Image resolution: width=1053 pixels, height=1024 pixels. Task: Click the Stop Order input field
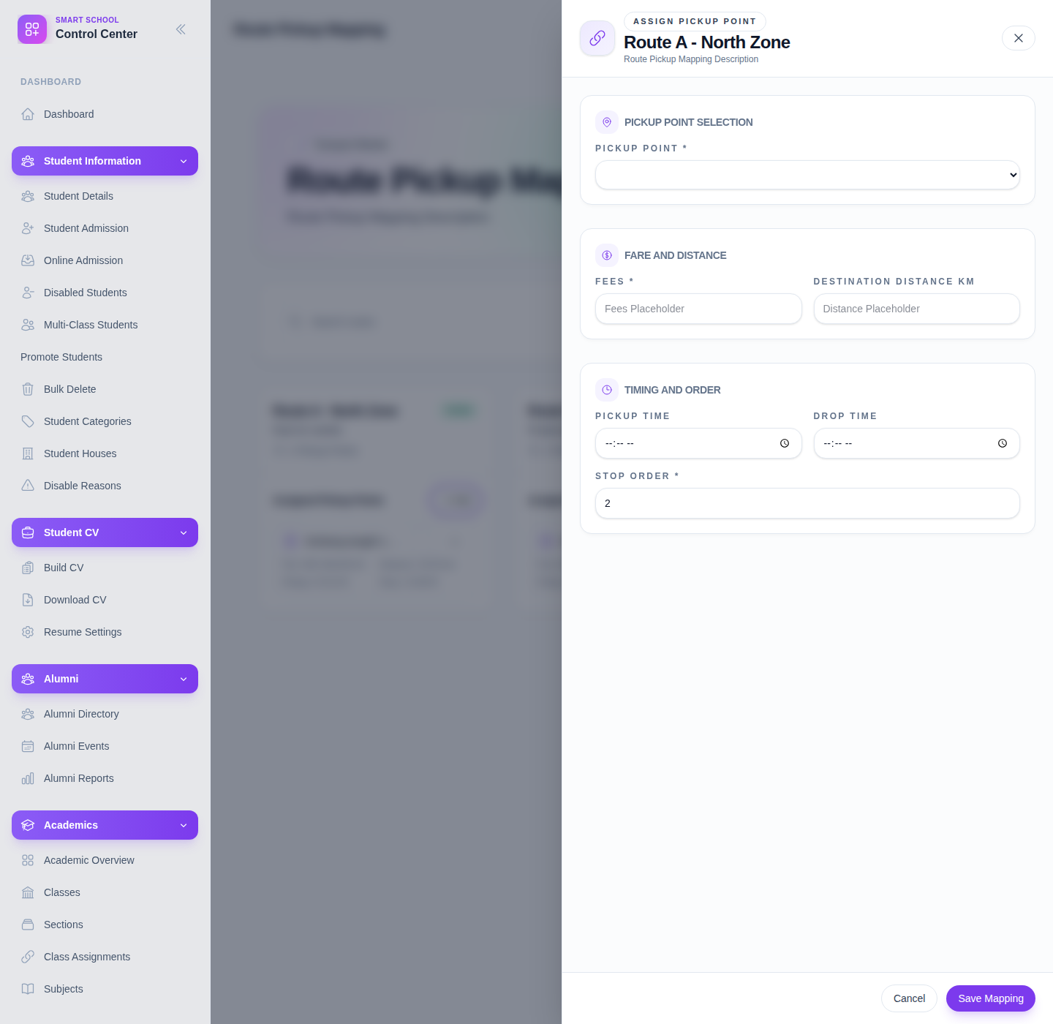tap(807, 503)
